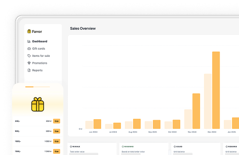Open the Dashboard menu item
This screenshot has height=155, width=239.
click(40, 41)
